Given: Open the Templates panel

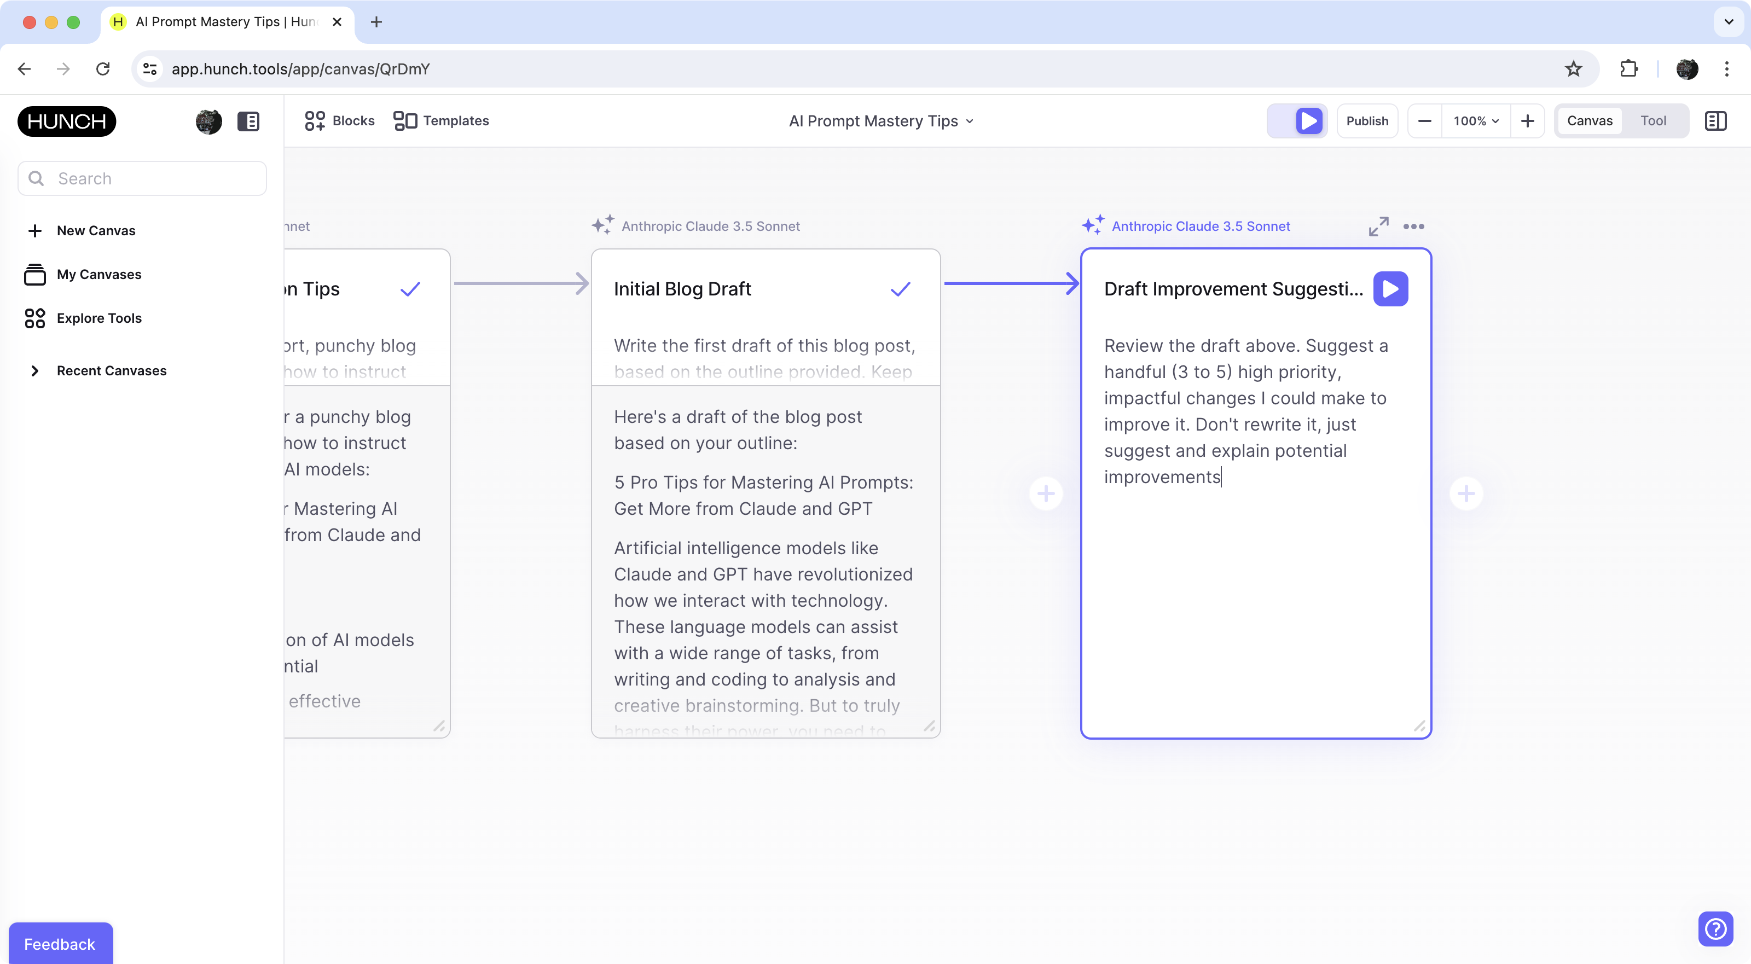Looking at the screenshot, I should (x=440, y=120).
